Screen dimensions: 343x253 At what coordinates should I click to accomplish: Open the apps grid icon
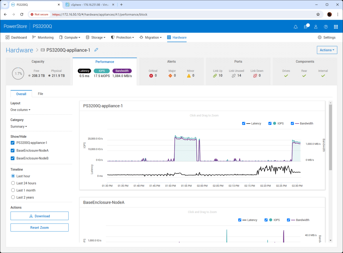336,27
